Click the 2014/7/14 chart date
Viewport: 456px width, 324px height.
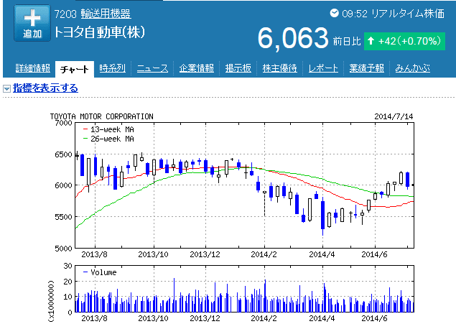394,116
